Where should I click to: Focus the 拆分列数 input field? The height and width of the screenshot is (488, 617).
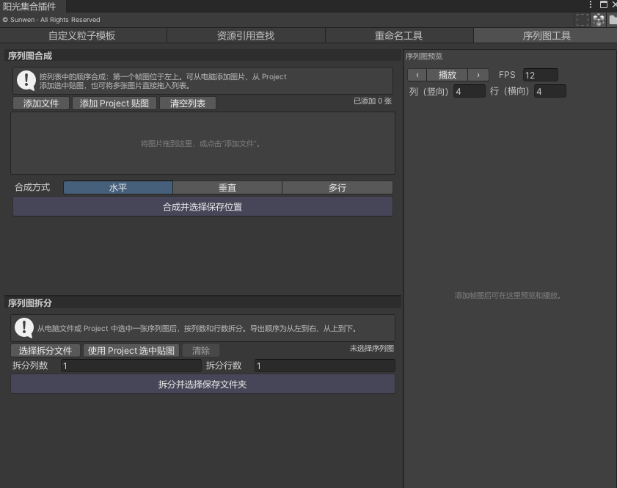131,365
